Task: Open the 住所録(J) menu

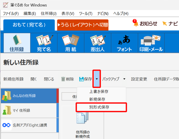Action: (x=49, y=14)
